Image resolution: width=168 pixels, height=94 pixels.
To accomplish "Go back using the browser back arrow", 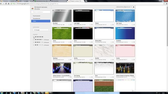I will click(x=1, y=4).
